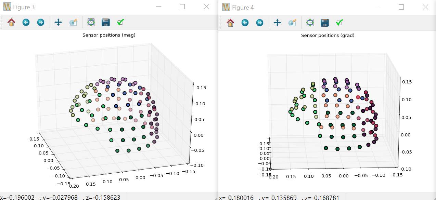Click Home reset view in Figure 3
The height and width of the screenshot is (200, 436).
pos(11,23)
